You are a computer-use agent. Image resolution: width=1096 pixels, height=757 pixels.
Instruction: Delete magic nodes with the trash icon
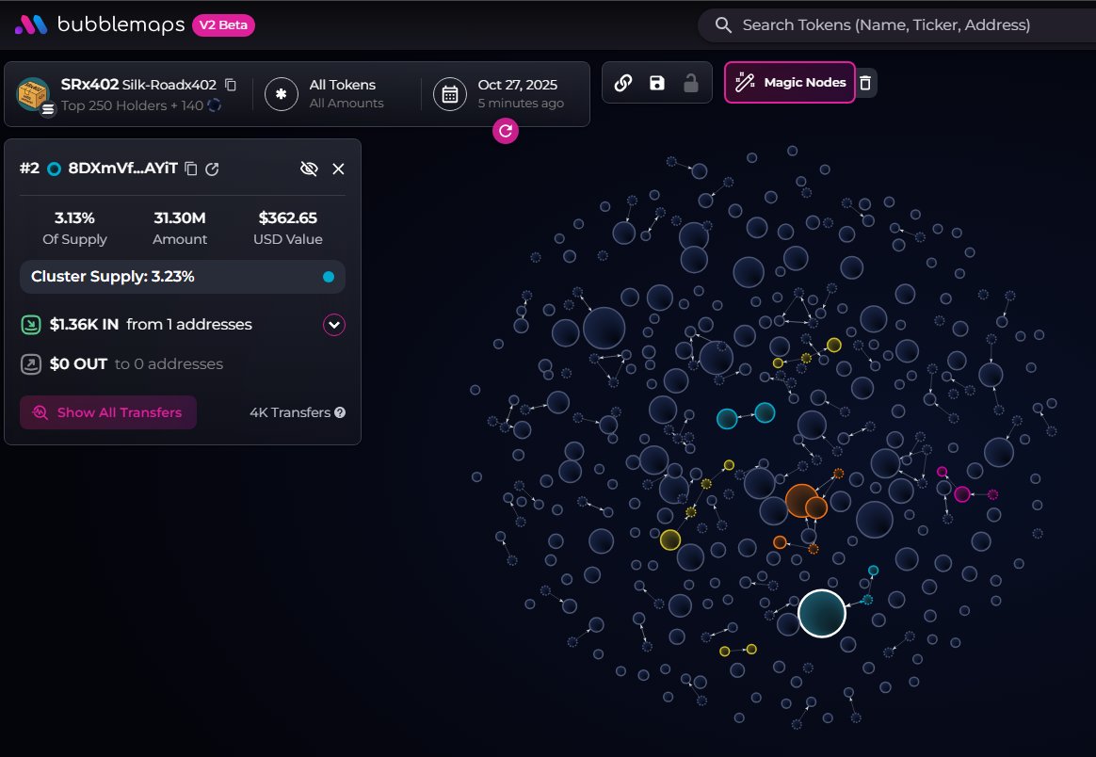pos(866,83)
